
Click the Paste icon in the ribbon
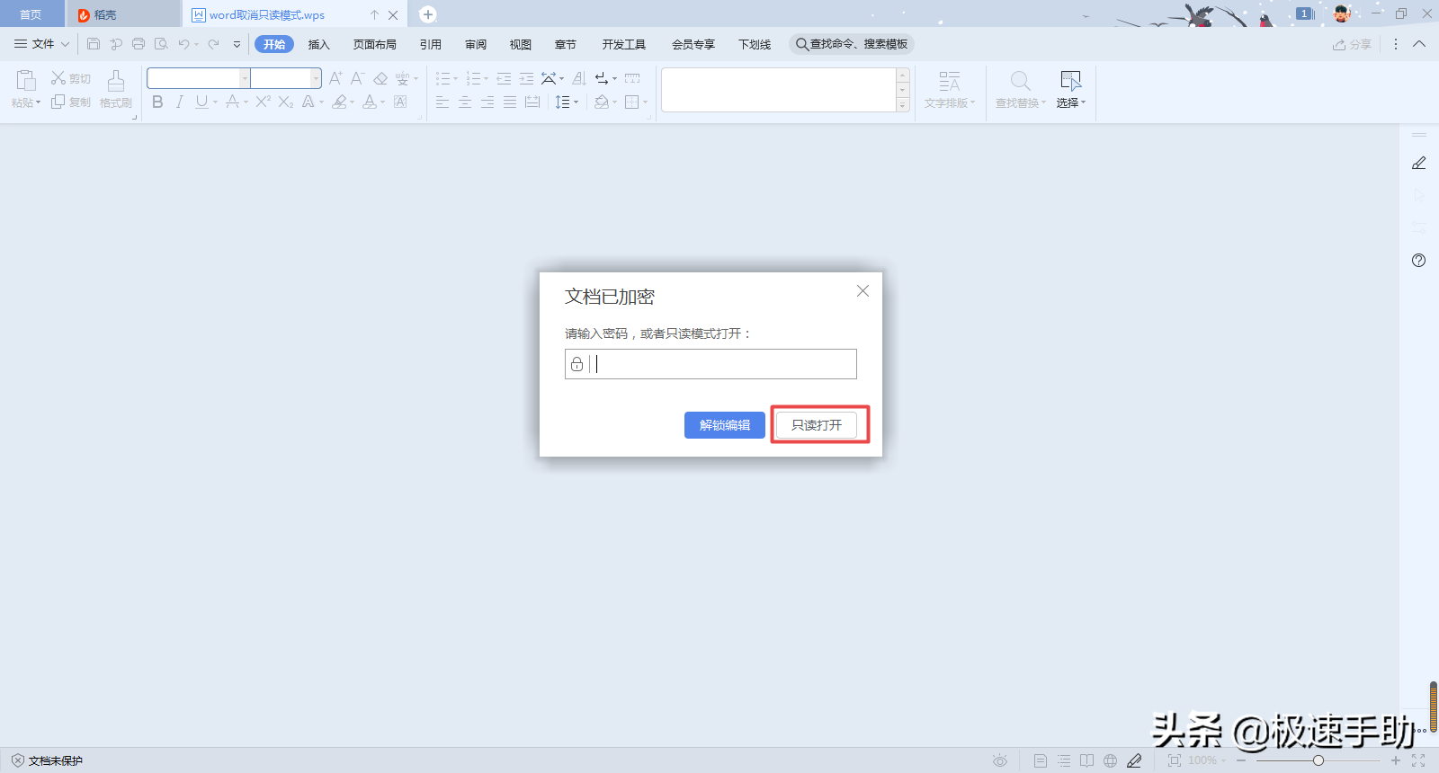26,81
